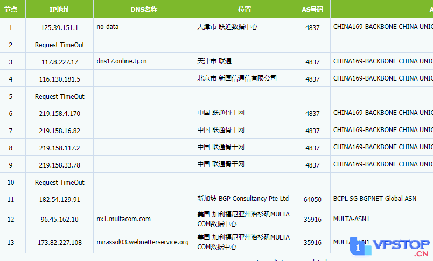Select AS number 64050 cell
433x261 pixels.
click(x=312, y=199)
